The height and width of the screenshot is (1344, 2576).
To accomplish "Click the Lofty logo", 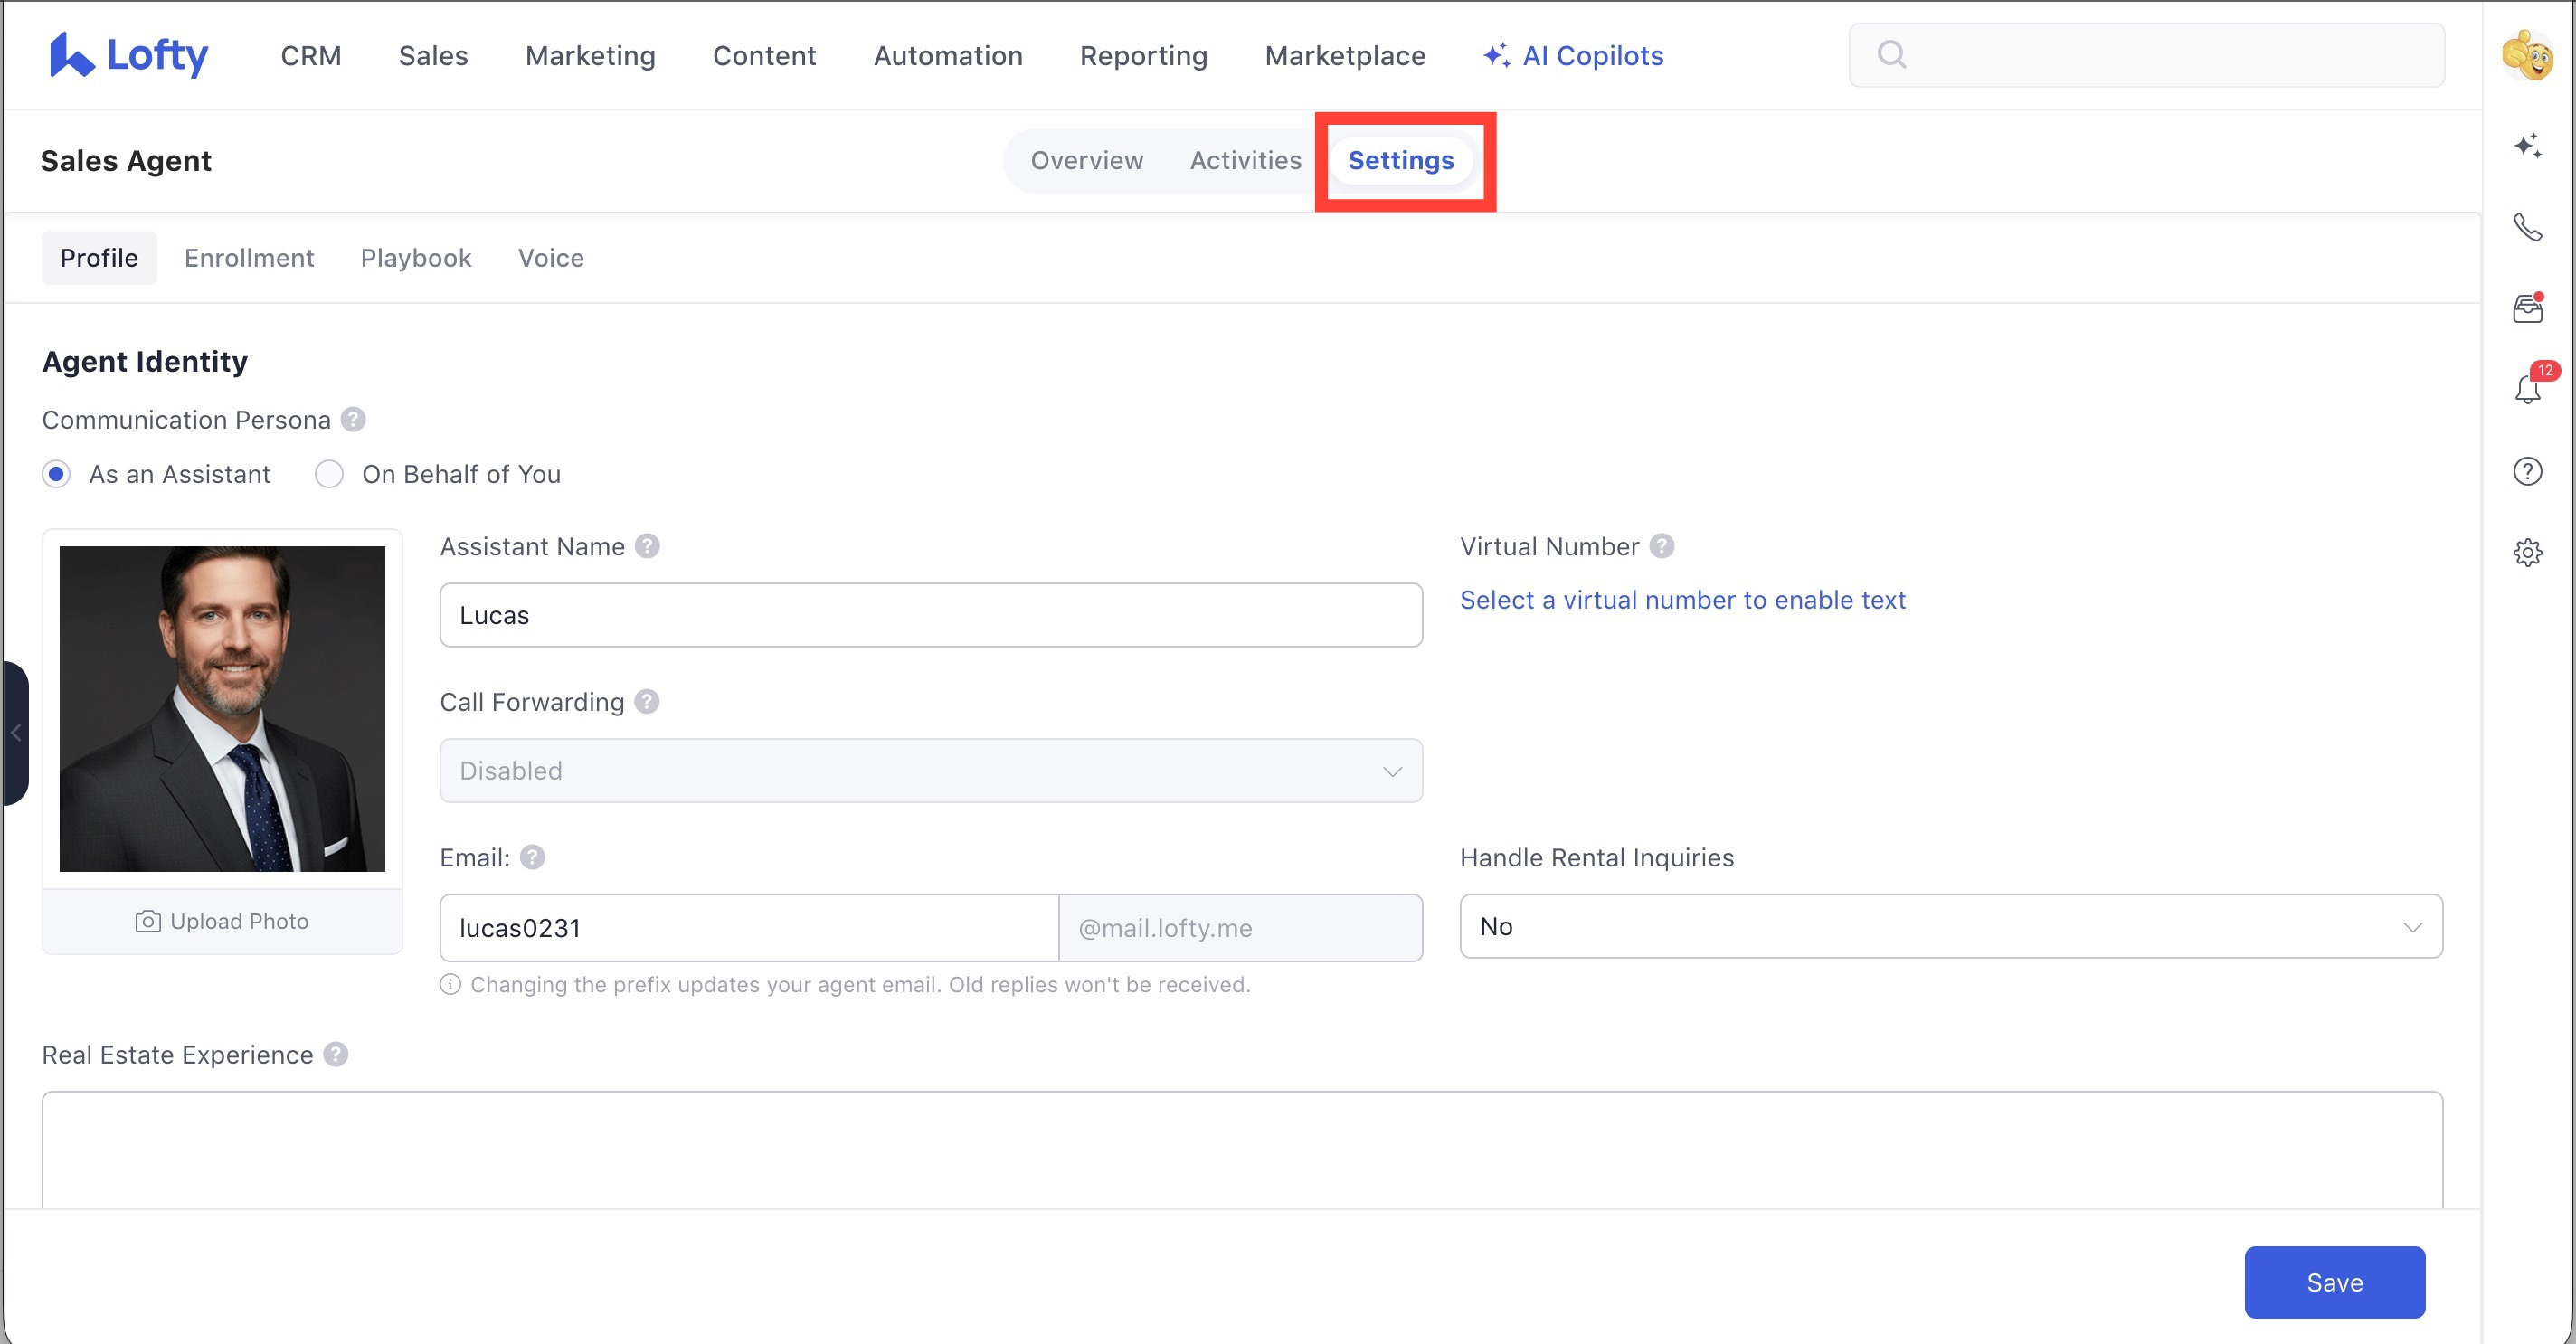I will tap(128, 54).
